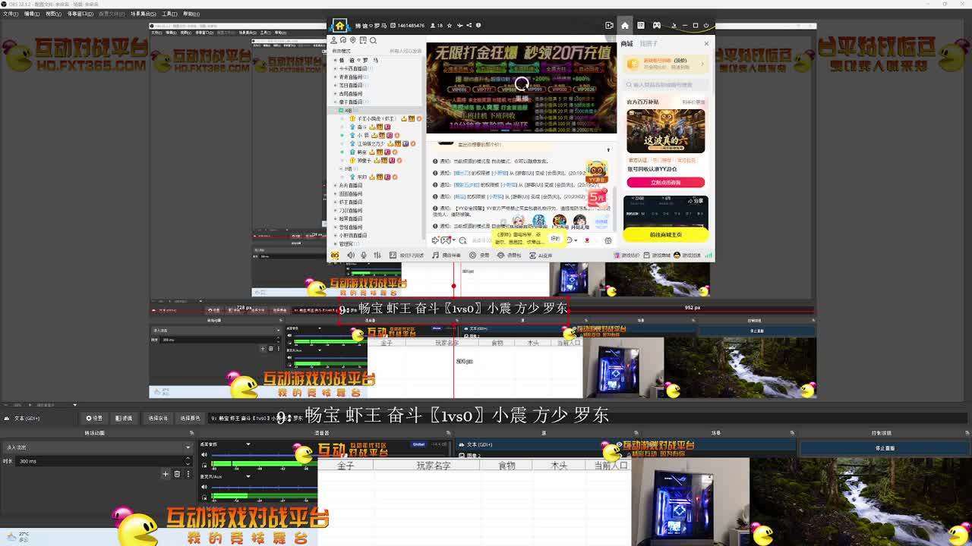
Task: Open the 帮助(H) menu in OBS
Action: point(191,14)
